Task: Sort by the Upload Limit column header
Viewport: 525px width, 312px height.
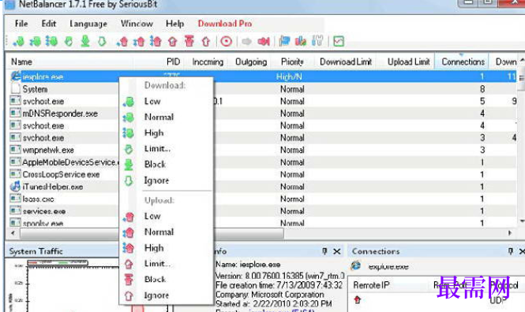Action: [408, 61]
